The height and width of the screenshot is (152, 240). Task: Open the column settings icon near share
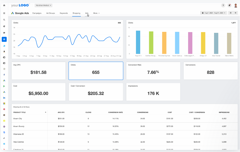[x=231, y=13]
